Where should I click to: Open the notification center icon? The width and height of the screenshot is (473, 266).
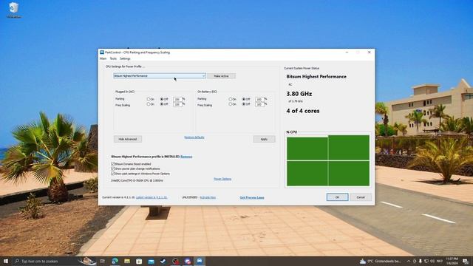point(466,261)
